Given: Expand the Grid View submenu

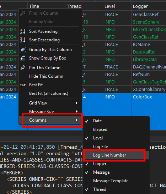Looking at the screenshot, I should [50, 103].
